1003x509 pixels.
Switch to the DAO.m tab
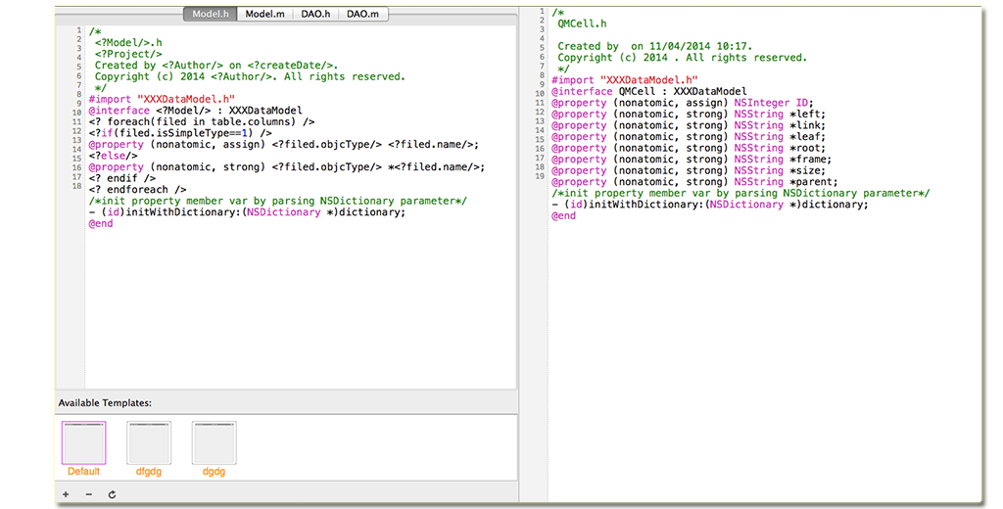click(x=362, y=14)
